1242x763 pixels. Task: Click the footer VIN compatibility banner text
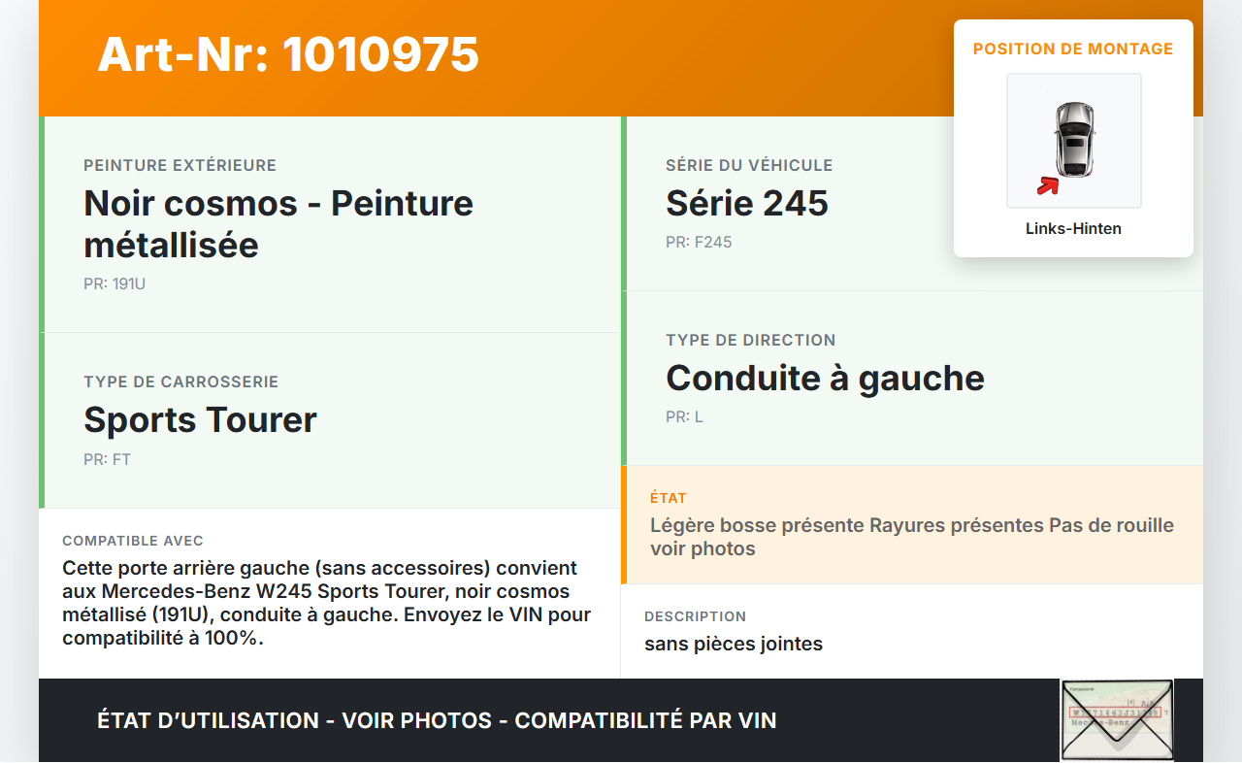[x=437, y=720]
